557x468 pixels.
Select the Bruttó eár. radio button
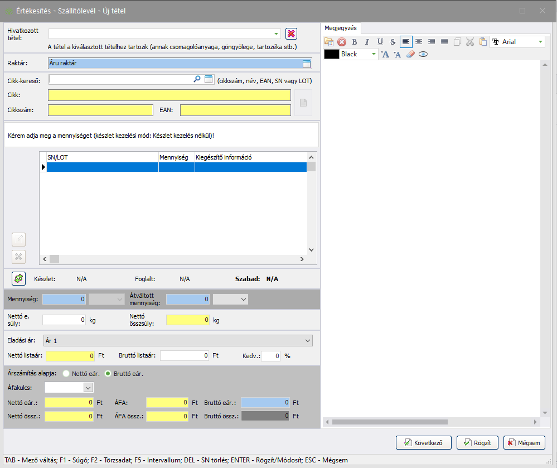pyautogui.click(x=108, y=373)
